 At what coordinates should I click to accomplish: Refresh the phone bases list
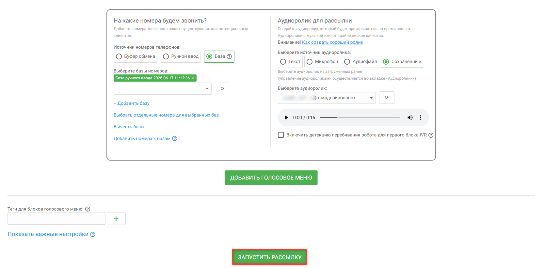222,89
